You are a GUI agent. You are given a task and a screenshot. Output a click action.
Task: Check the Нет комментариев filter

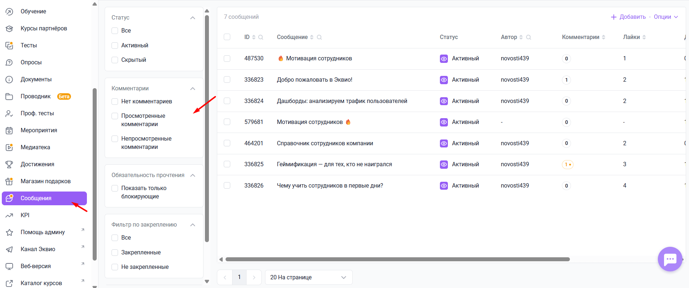(x=115, y=102)
